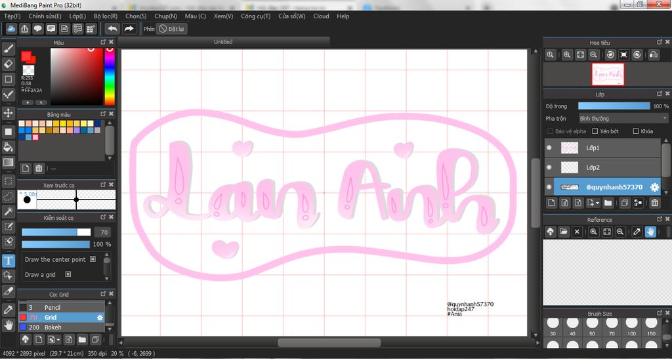Image resolution: width=672 pixels, height=359 pixels.
Task: Switch to the Untitled document tab
Action: click(x=223, y=41)
